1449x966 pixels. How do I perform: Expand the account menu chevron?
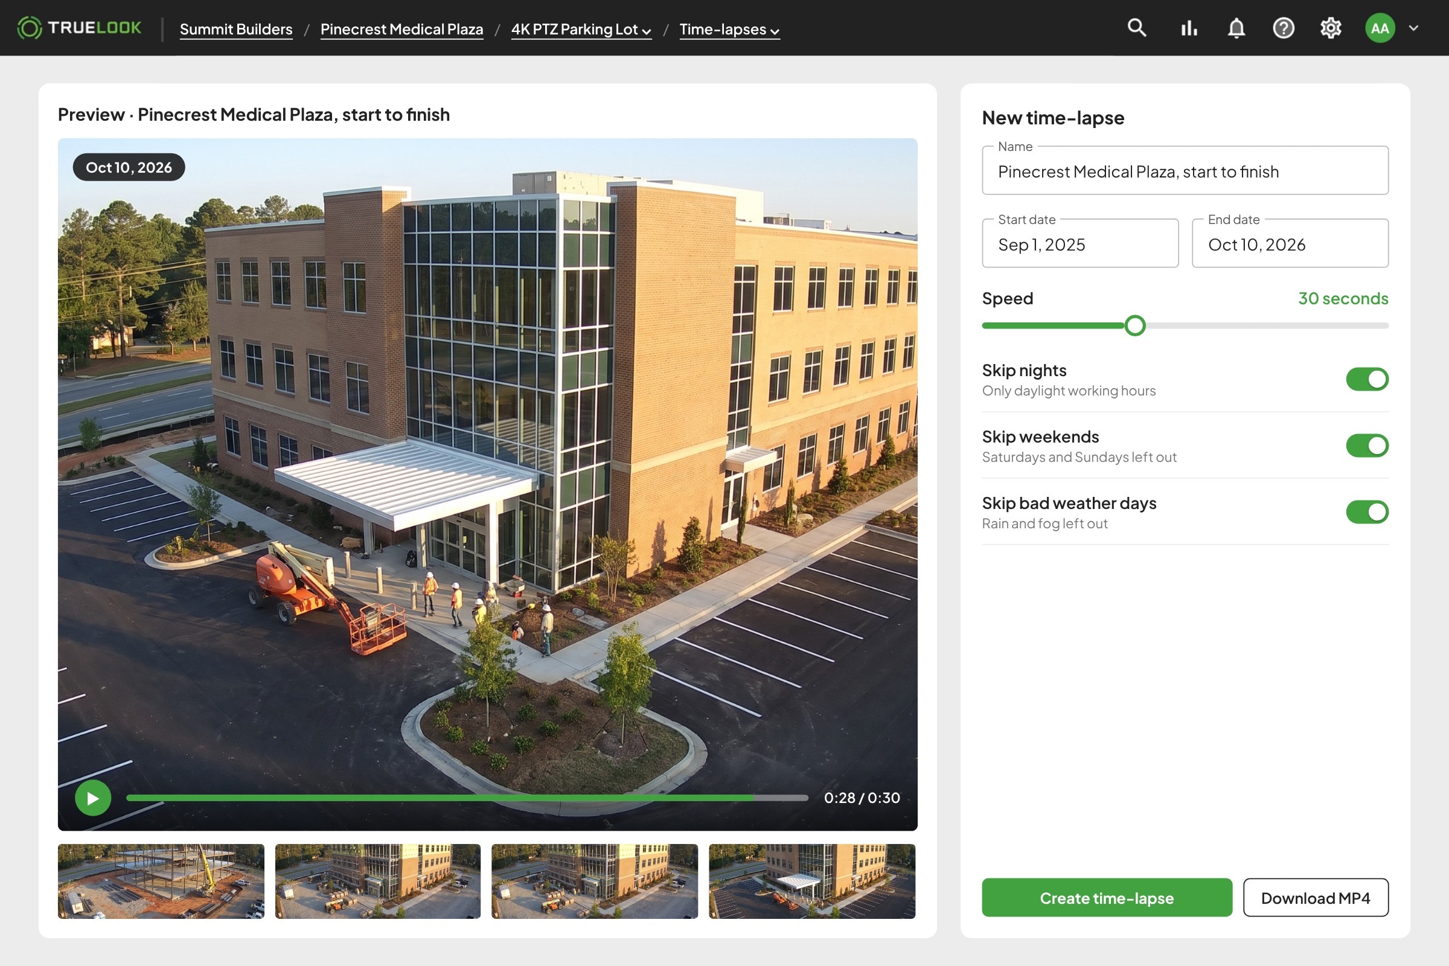point(1414,28)
